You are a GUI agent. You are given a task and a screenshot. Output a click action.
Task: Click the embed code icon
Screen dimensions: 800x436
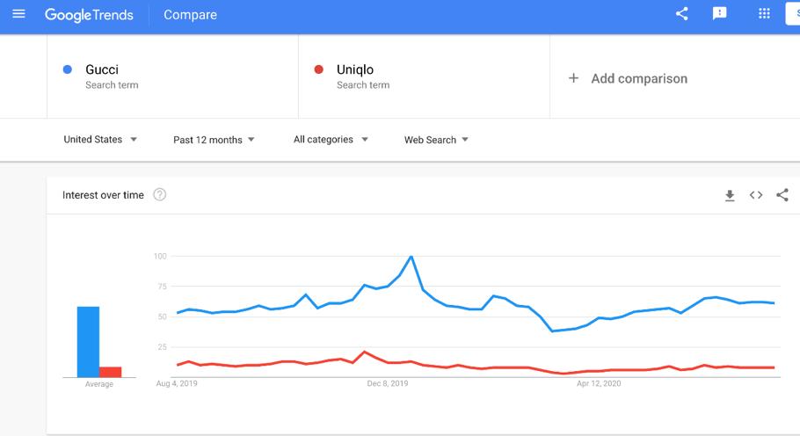click(x=756, y=195)
